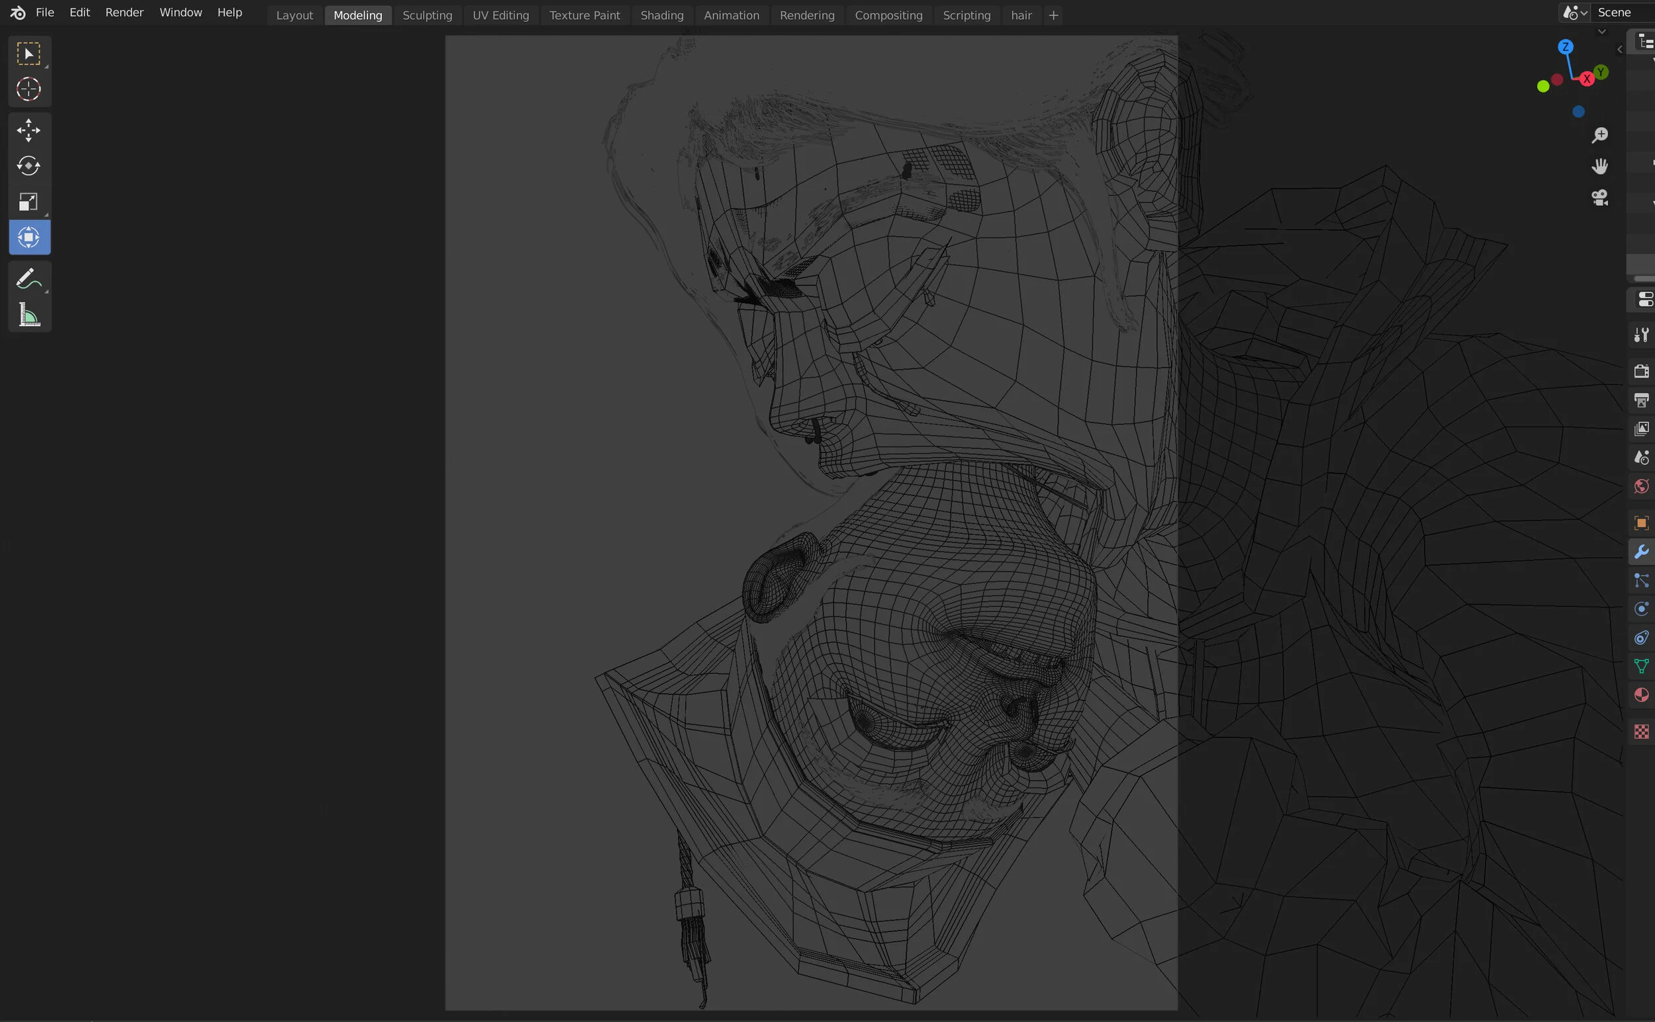
Task: Open the viewport header chevron dropdown
Action: click(1602, 31)
